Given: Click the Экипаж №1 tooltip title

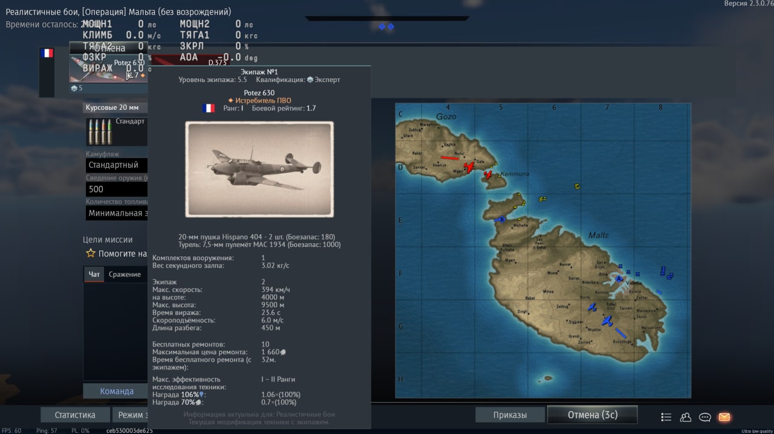Looking at the screenshot, I should [x=259, y=71].
